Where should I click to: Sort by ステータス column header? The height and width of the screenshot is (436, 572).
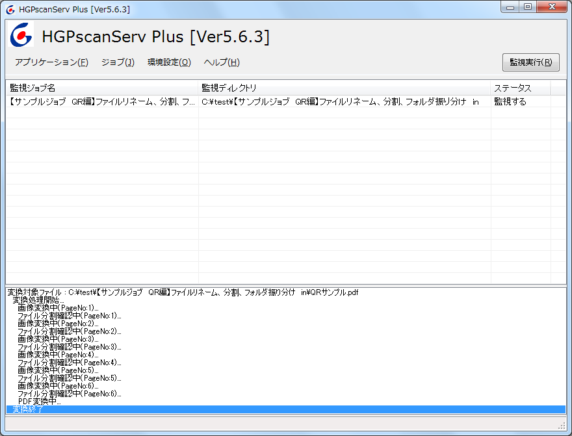(521, 88)
